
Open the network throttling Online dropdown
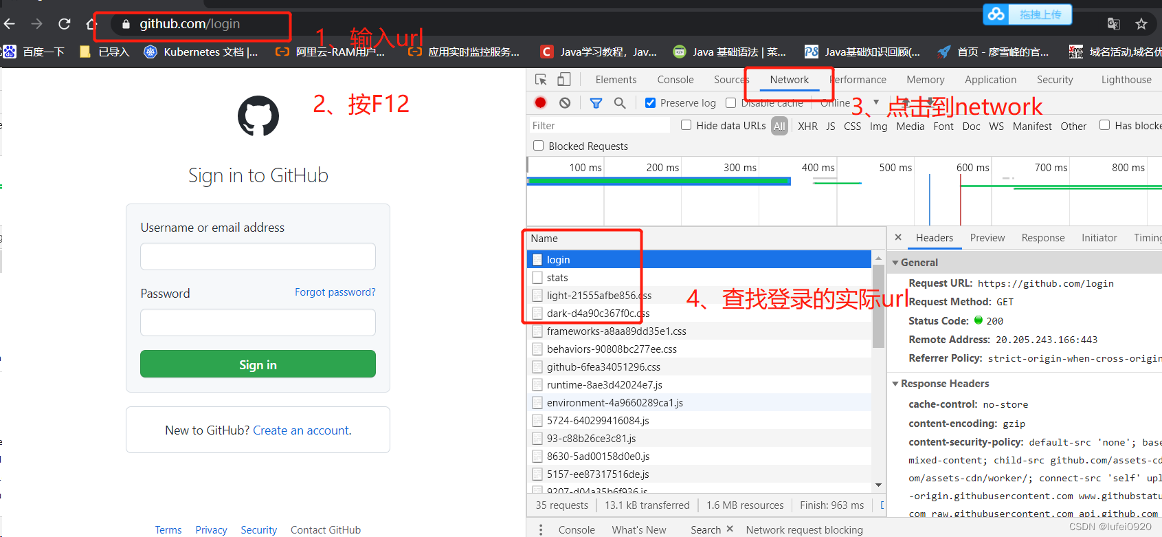[x=849, y=102]
